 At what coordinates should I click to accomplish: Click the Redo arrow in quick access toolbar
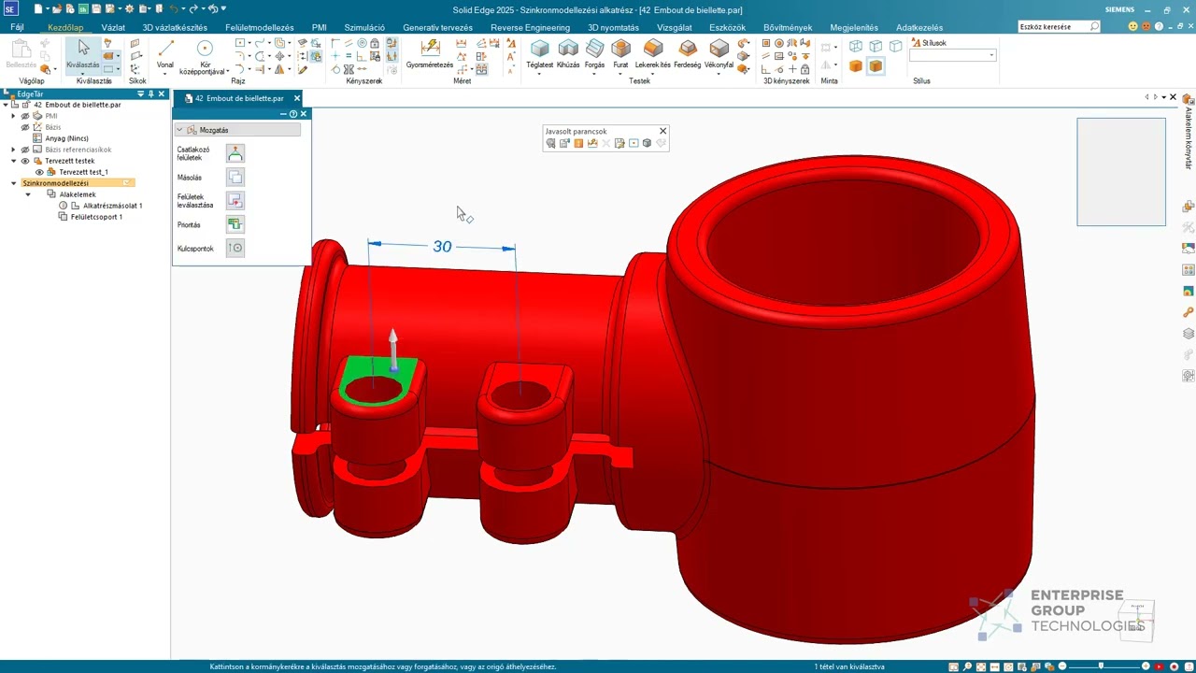(x=193, y=8)
